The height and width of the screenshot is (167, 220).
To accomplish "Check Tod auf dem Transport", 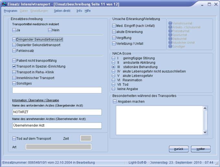I will 14,139.
